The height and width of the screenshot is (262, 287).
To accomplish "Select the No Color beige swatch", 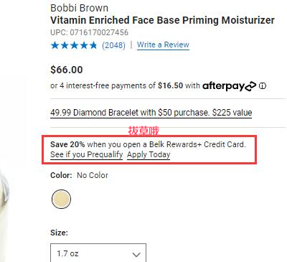I will [x=61, y=199].
